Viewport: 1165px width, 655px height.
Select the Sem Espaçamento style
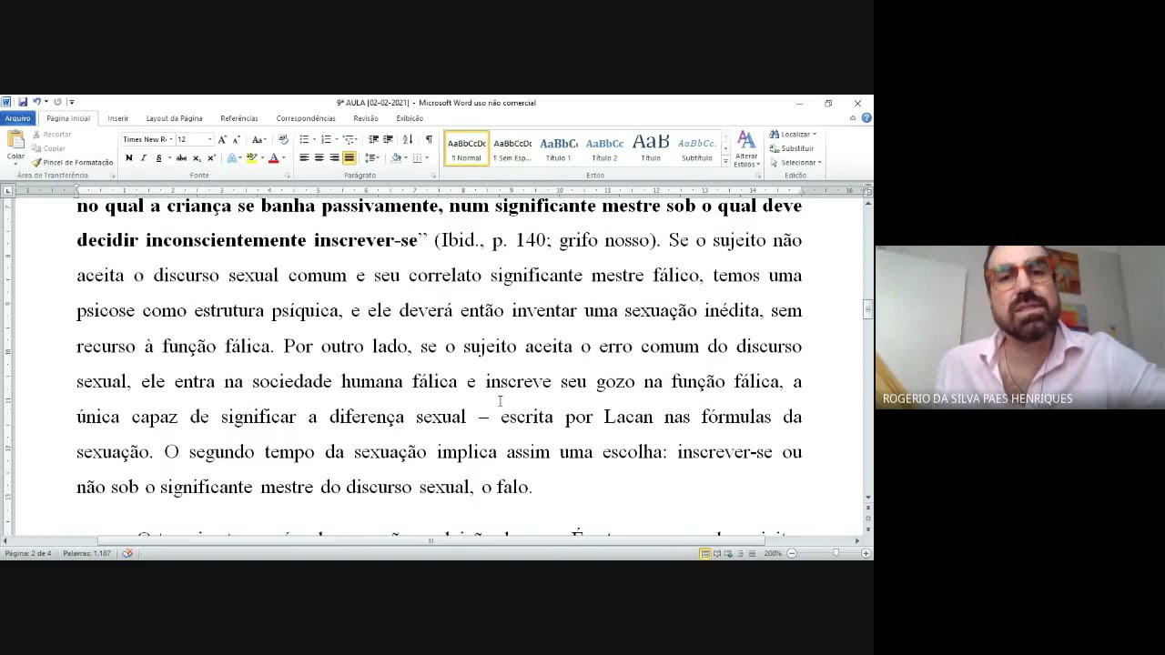512,148
